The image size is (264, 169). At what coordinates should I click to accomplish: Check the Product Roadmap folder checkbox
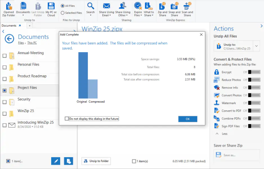[5, 79]
